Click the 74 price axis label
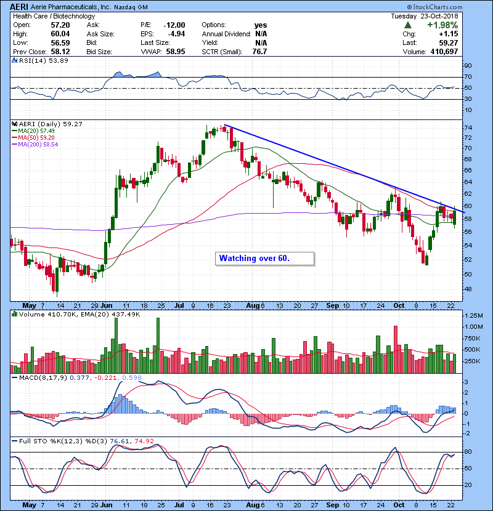 click(x=468, y=128)
